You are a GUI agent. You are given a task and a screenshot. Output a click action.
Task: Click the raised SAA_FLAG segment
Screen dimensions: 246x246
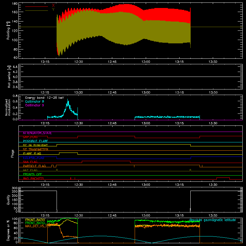106,161
